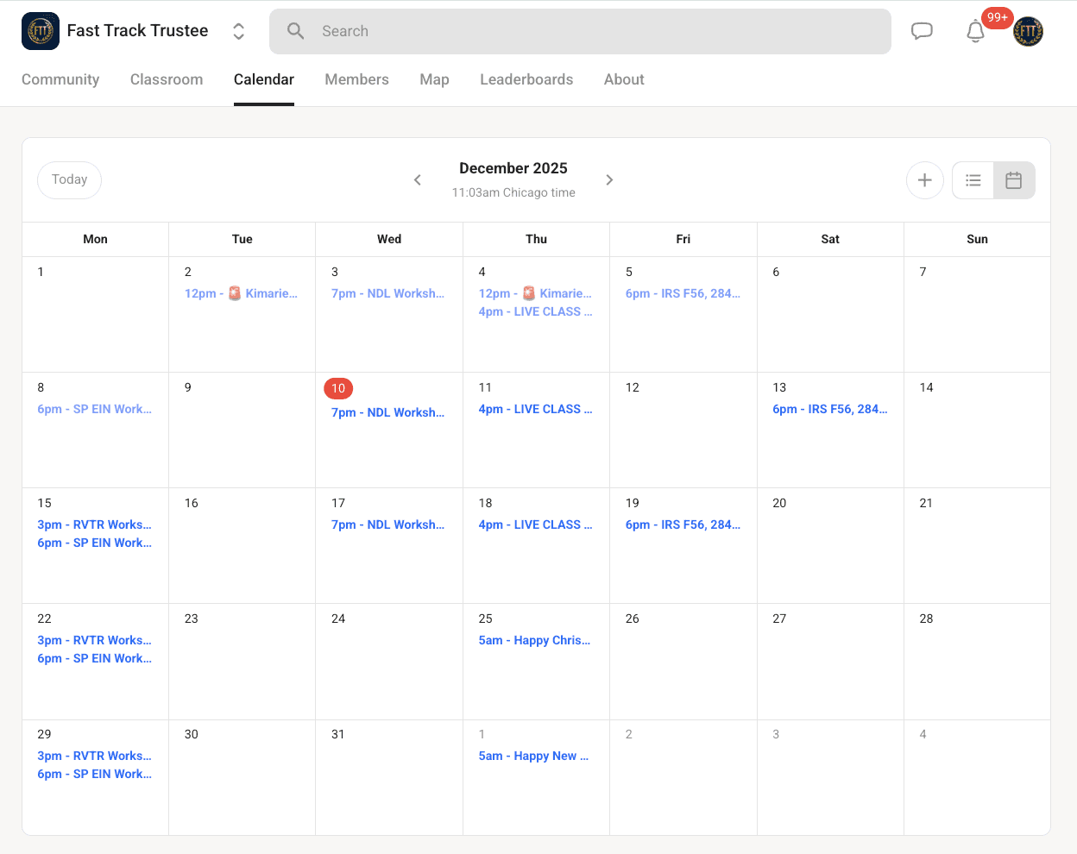The height and width of the screenshot is (854, 1077).
Task: Switch the calendar to list view
Action: (x=973, y=180)
